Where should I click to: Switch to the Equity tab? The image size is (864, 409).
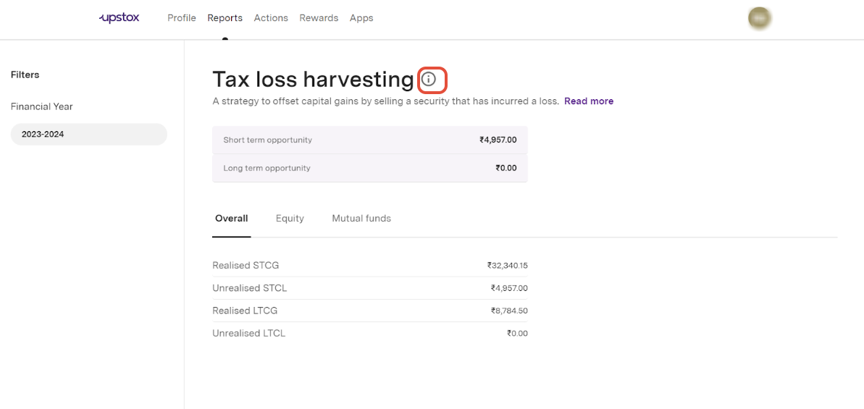[290, 219]
